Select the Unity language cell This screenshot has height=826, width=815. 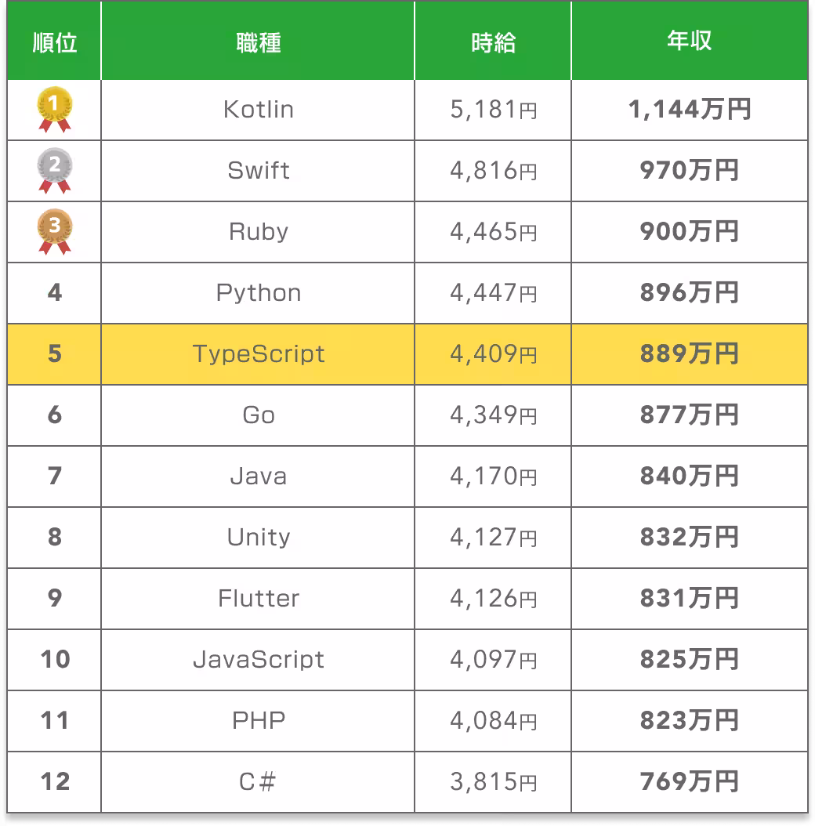point(258,538)
